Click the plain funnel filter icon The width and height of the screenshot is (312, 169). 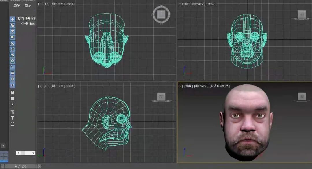(x=12, y=118)
